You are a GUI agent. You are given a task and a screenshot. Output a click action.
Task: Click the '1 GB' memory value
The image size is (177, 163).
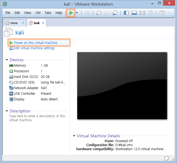tap(44, 66)
